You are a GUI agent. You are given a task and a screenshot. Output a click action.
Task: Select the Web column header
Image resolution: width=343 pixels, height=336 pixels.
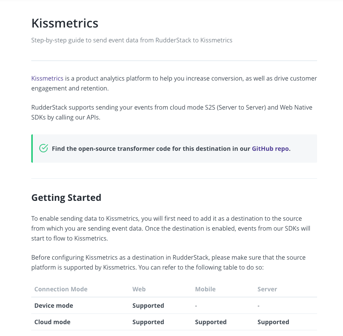(x=139, y=289)
